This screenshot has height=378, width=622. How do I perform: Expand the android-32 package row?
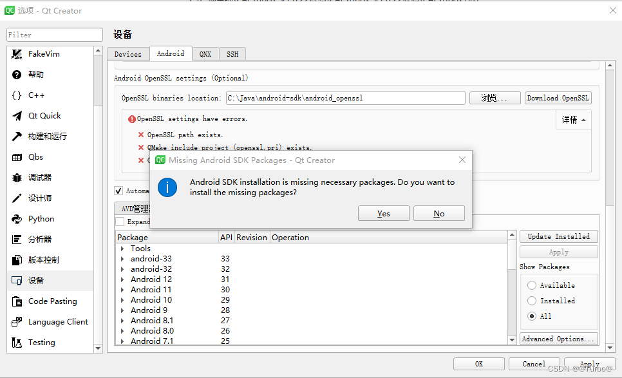[x=122, y=269]
